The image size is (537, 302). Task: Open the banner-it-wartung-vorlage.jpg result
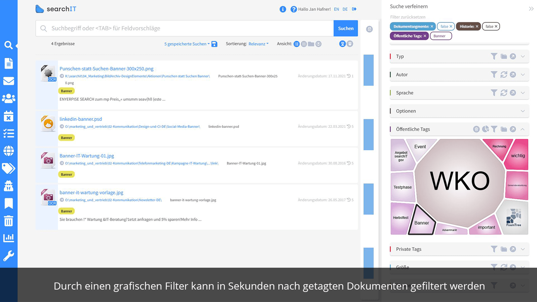[91, 192]
